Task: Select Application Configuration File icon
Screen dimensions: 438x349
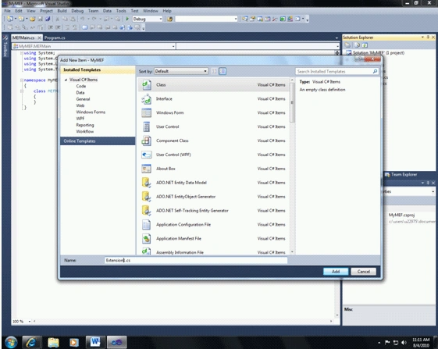Action: point(146,224)
